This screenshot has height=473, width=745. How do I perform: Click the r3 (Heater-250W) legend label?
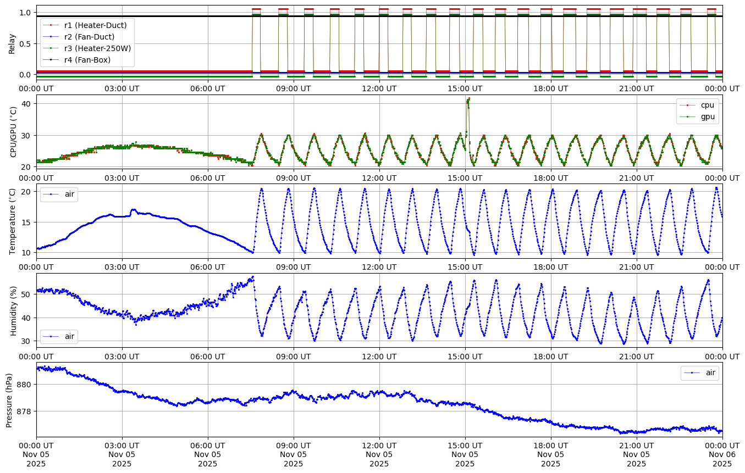pos(97,48)
